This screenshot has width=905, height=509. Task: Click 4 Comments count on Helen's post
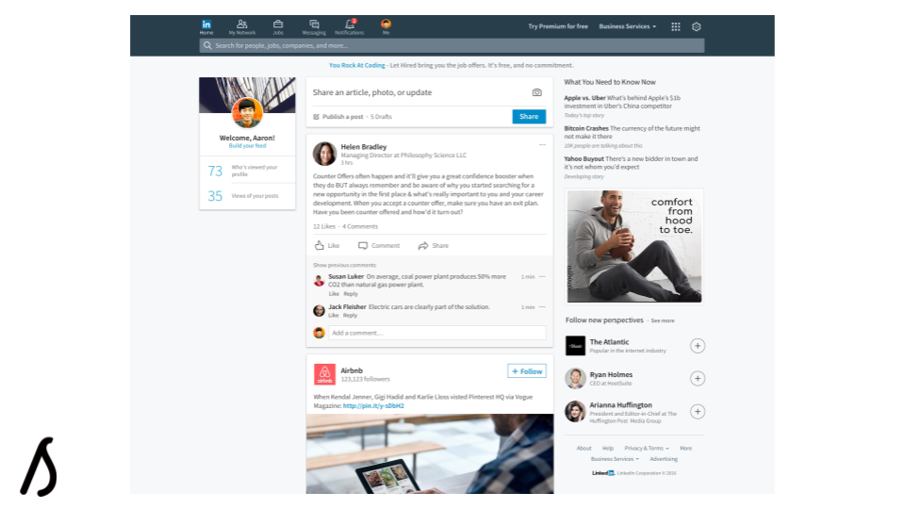click(359, 227)
